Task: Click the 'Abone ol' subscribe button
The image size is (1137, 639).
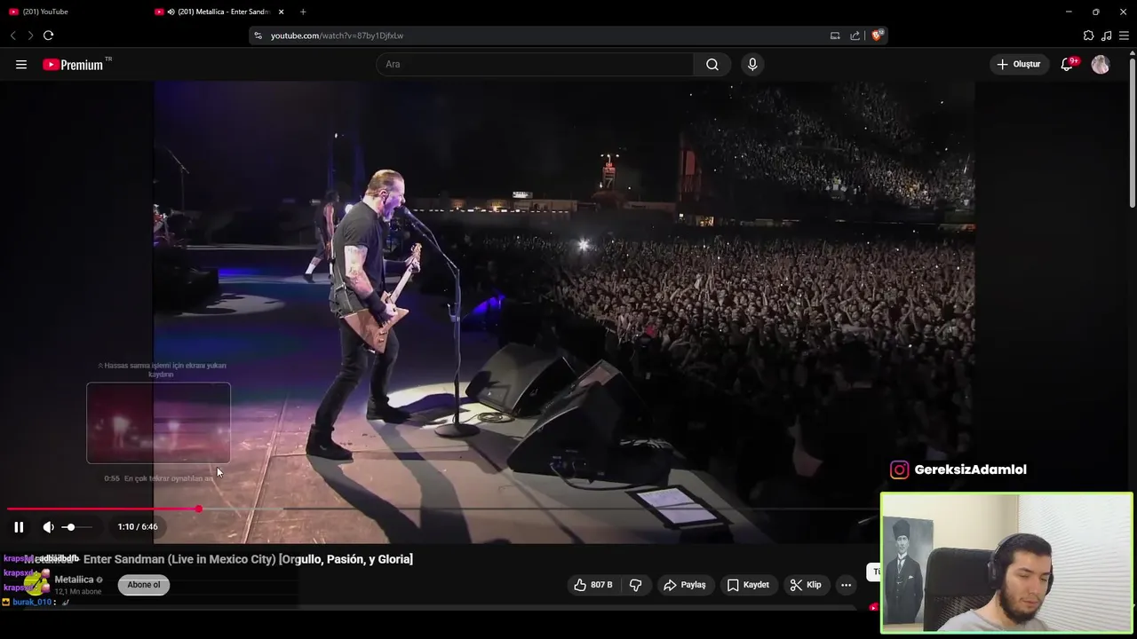Action: [x=144, y=585]
